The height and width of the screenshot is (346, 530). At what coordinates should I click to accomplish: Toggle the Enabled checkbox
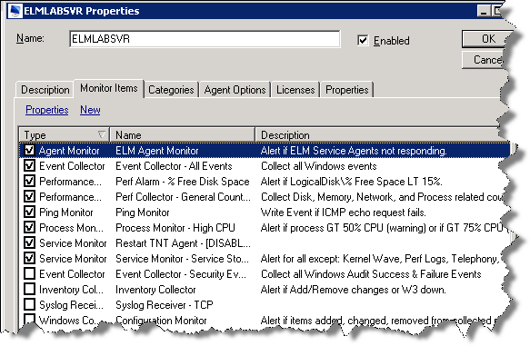(x=363, y=41)
